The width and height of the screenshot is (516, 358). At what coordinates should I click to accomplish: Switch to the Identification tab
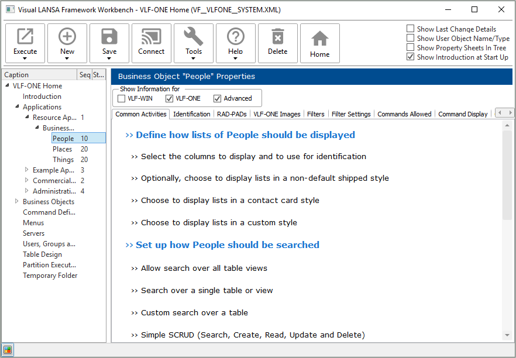pos(191,114)
